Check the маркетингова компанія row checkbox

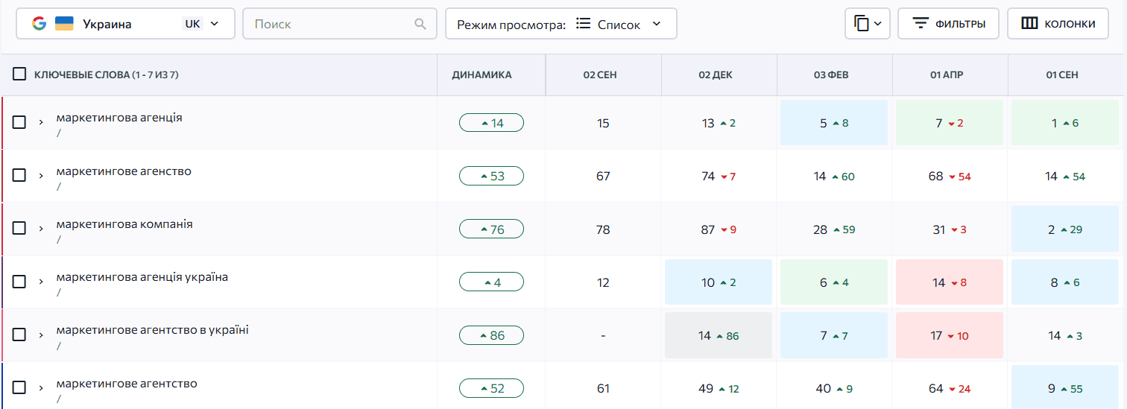coord(19,229)
